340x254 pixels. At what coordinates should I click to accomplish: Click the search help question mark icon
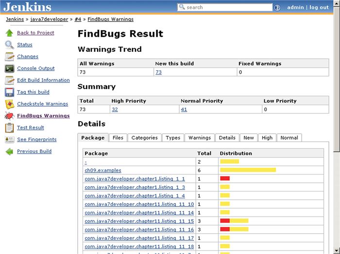click(x=277, y=8)
